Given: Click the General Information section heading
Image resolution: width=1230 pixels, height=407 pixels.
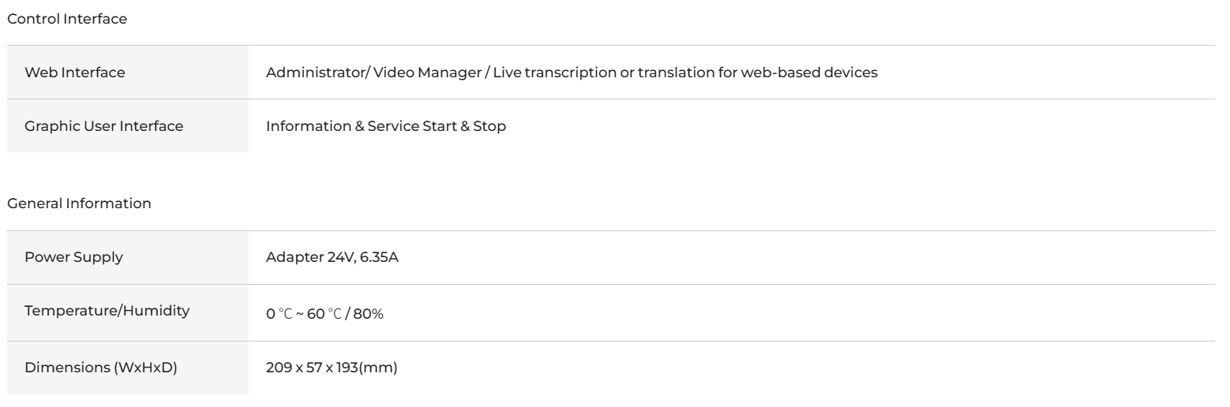Looking at the screenshot, I should click(78, 203).
